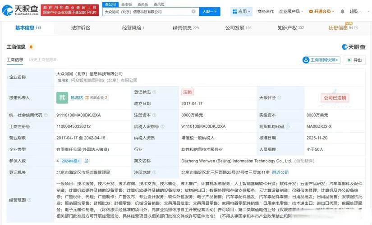The height and width of the screenshot is (225, 372).
Task: Click help icon beside 登记状态
Action: (x=154, y=92)
